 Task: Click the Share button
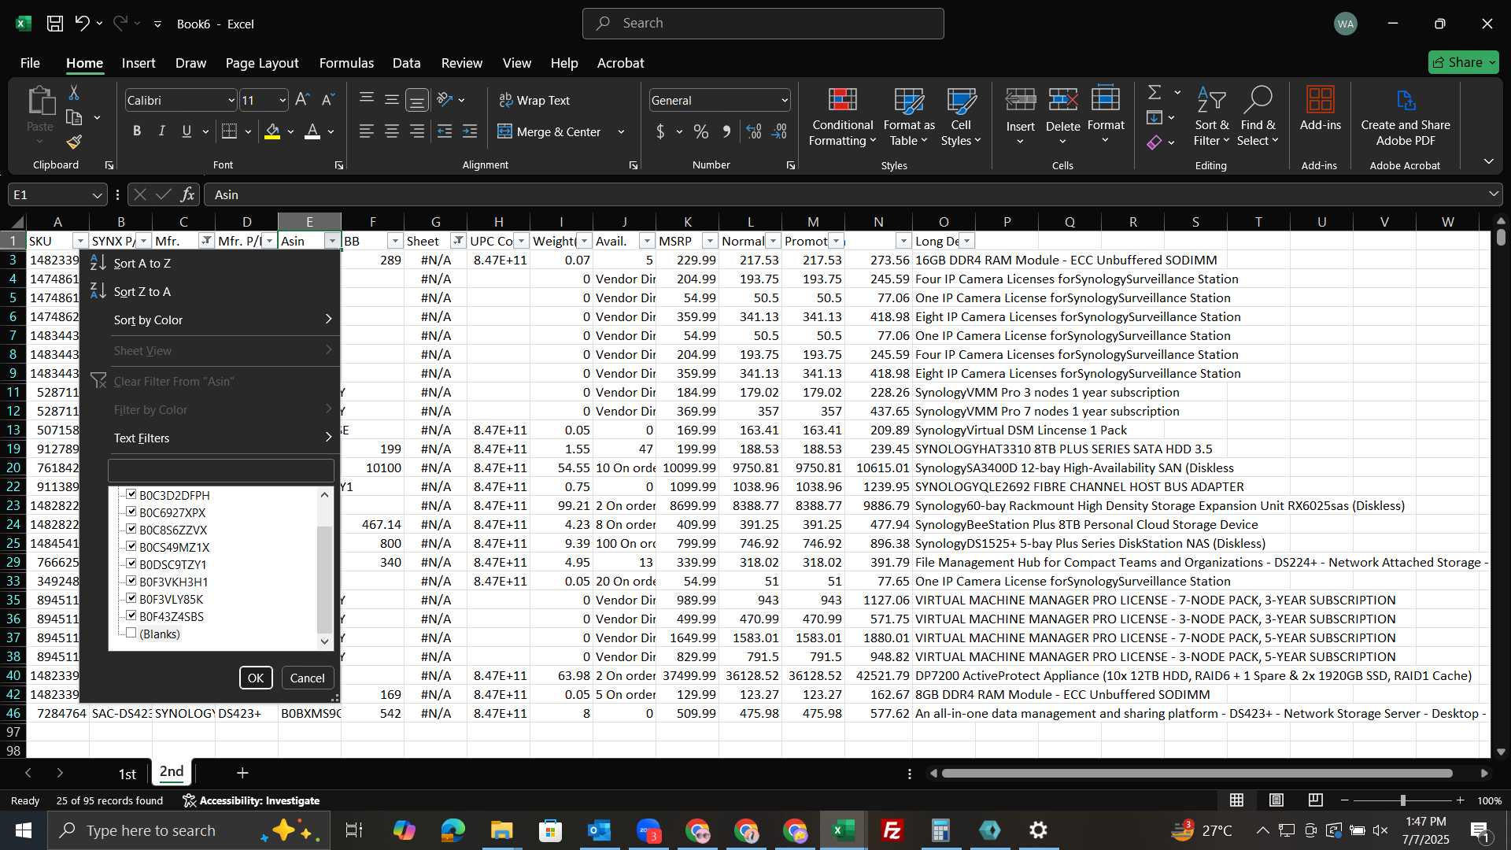(x=1464, y=62)
